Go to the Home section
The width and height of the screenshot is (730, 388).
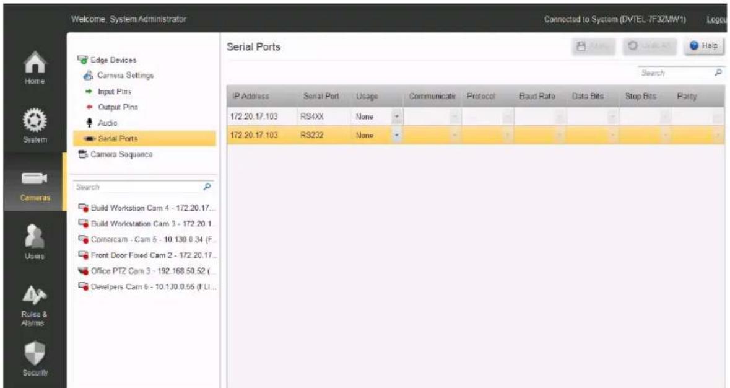[x=35, y=68]
